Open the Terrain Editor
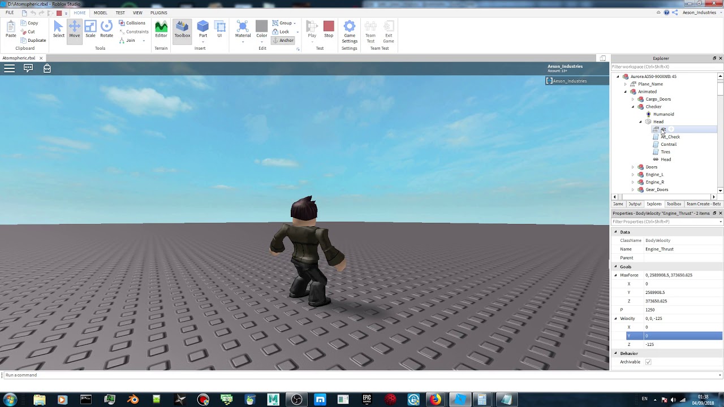 point(161,29)
